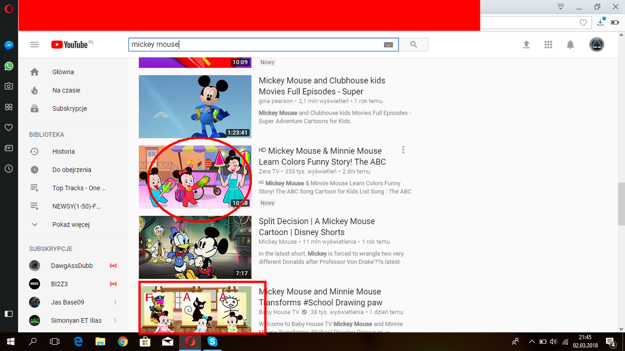
Task: Open Mail app from the taskbar
Action: click(x=167, y=342)
